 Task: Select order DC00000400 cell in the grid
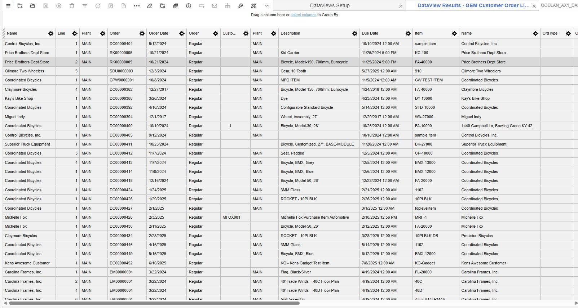point(121,126)
